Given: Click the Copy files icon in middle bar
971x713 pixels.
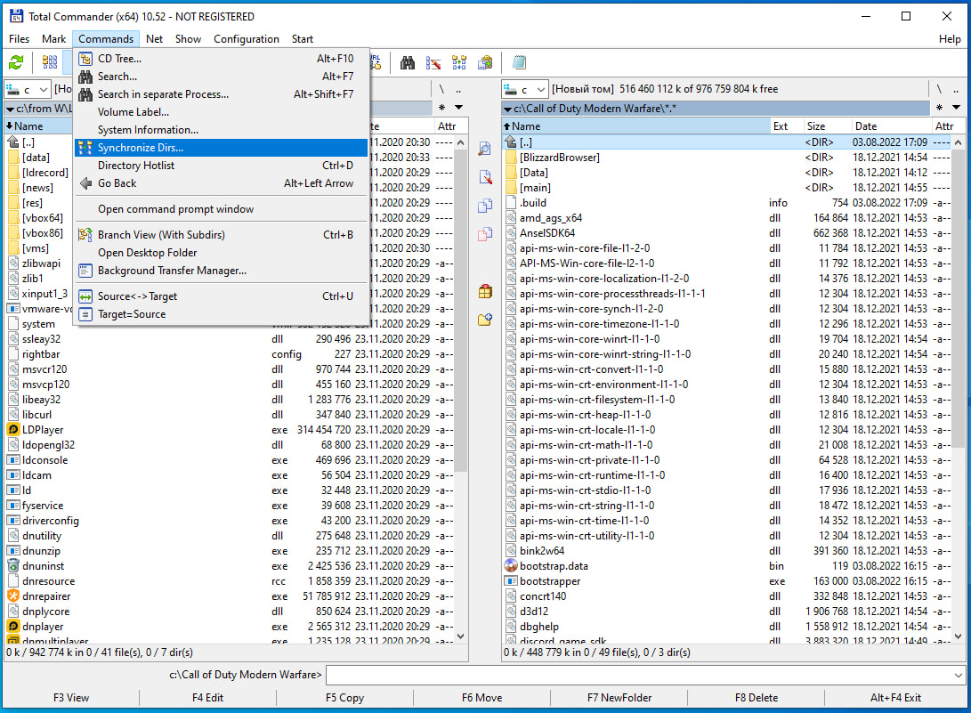Looking at the screenshot, I should (485, 206).
